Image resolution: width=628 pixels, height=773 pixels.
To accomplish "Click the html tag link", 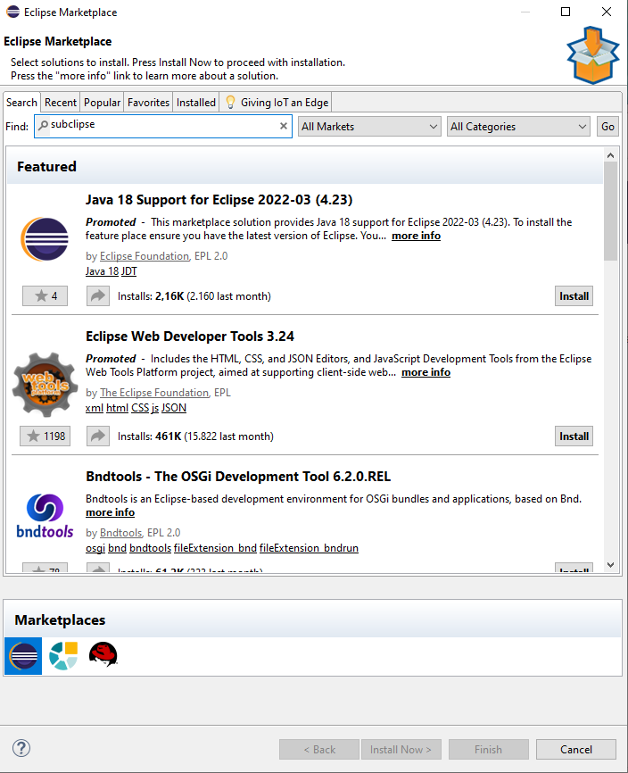I will pyautogui.click(x=117, y=408).
